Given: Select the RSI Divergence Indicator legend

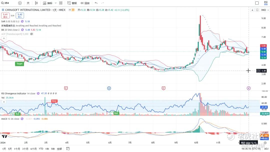Looking at the screenshot, I should [x=18, y=93].
